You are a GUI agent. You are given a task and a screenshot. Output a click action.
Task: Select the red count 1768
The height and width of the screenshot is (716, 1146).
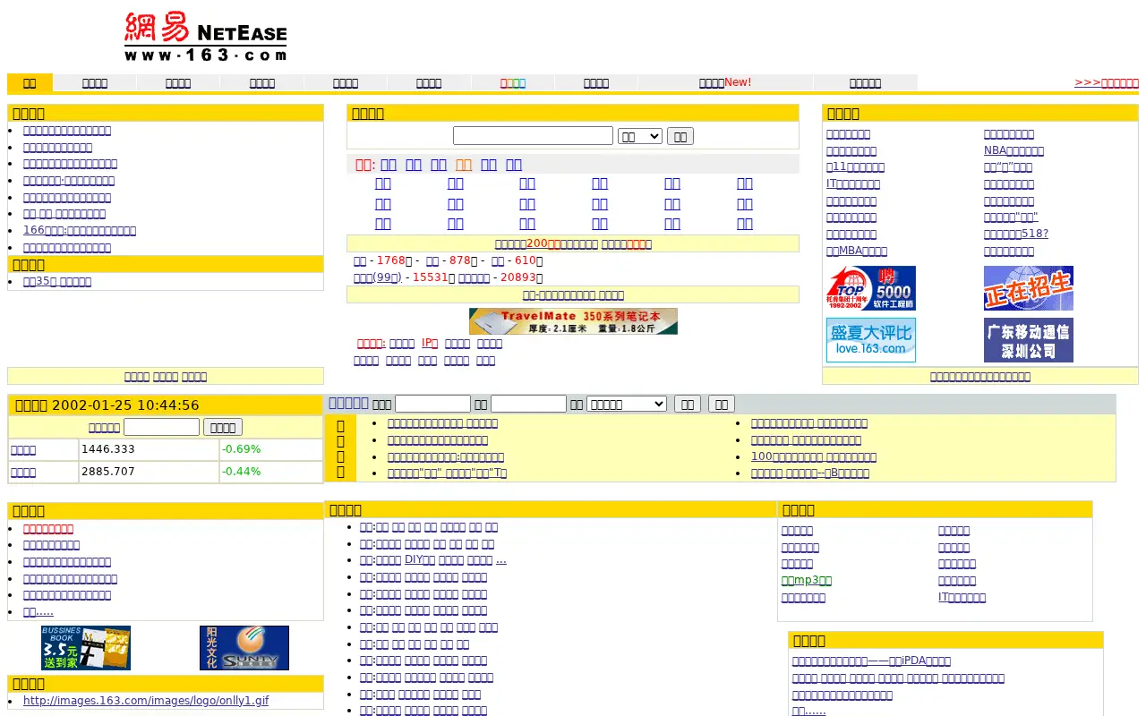(x=391, y=260)
